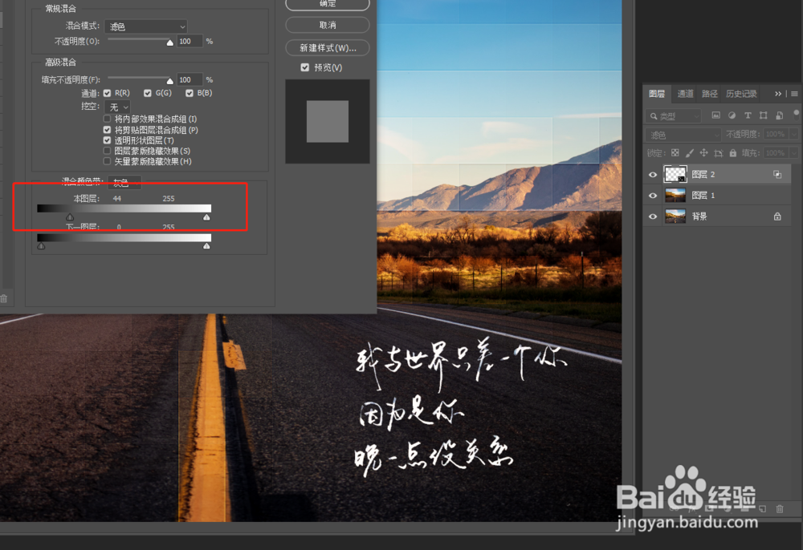Open Layers panel hamburger menu
The image size is (803, 550).
[x=794, y=94]
